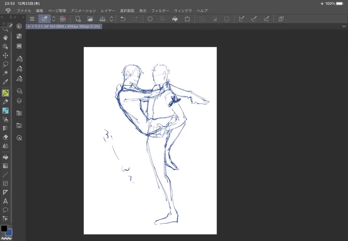Select the Text tool
The height and width of the screenshot is (241, 348).
[5, 201]
